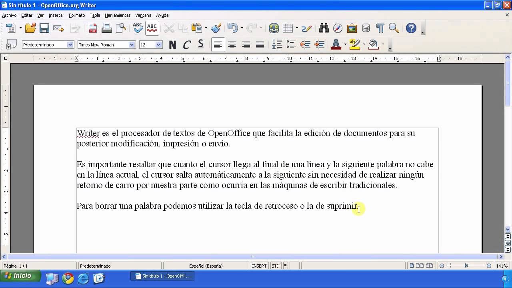Open OpenOffice.org Help question mark icon
This screenshot has width=512, height=288.
click(411, 28)
